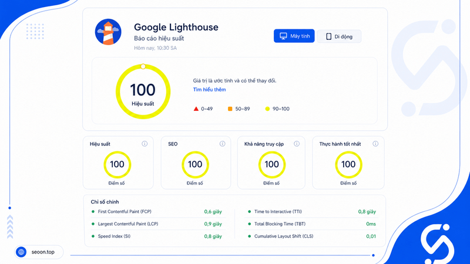Image resolution: width=470 pixels, height=264 pixels.
Task: Select Largest Contentful Paint (LCP) metric
Action: tap(128, 224)
